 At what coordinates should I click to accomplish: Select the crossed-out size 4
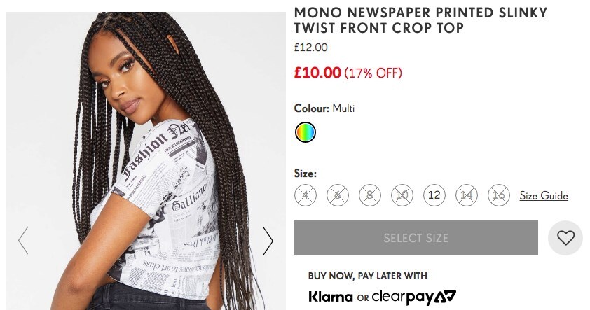[x=306, y=195]
